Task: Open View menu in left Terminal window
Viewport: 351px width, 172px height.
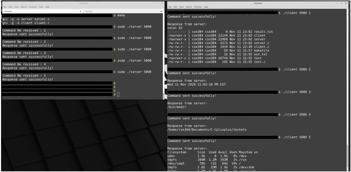Action: point(16,7)
